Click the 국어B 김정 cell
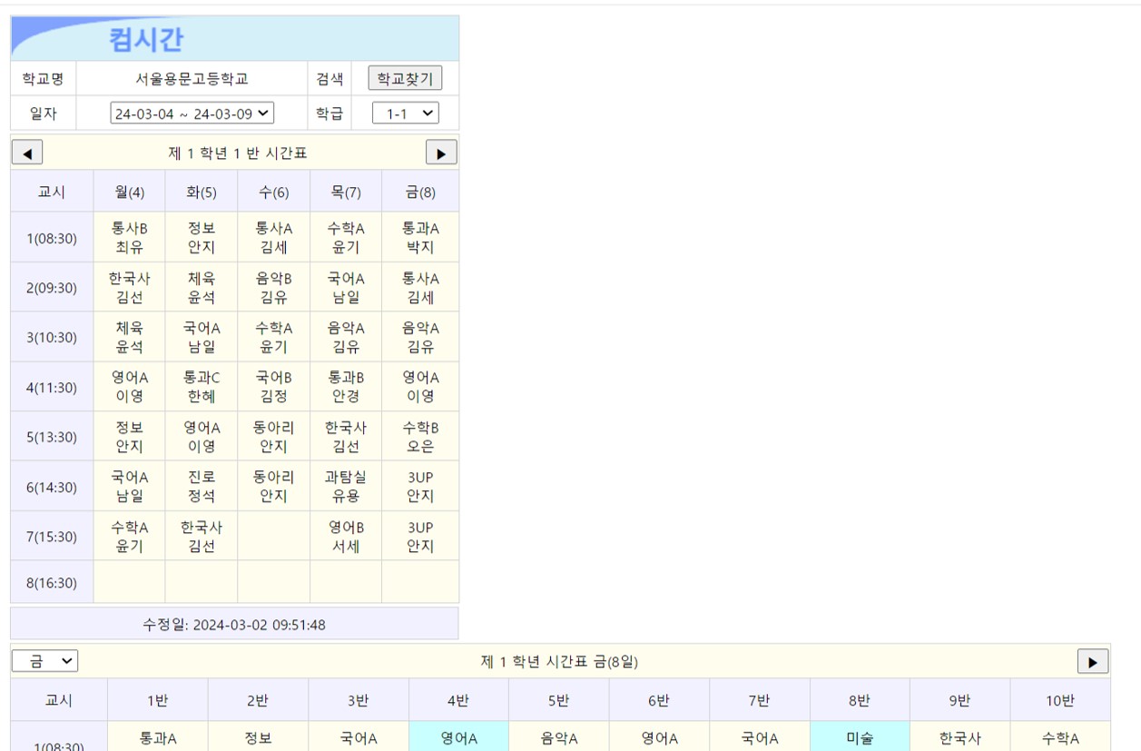 [273, 387]
